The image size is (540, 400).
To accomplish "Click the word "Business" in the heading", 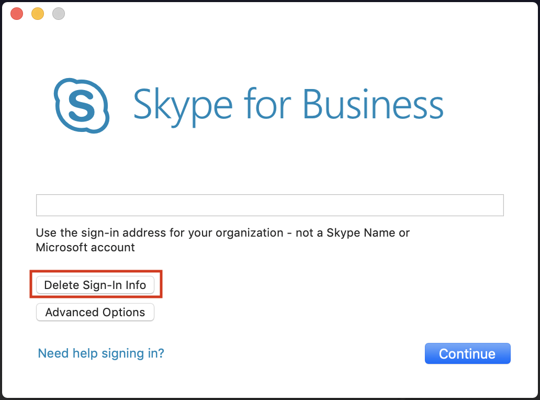I will click(373, 104).
